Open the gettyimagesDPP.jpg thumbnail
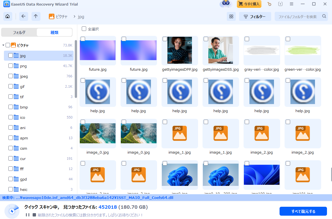This screenshot has height=219, width=332. tap(180, 50)
